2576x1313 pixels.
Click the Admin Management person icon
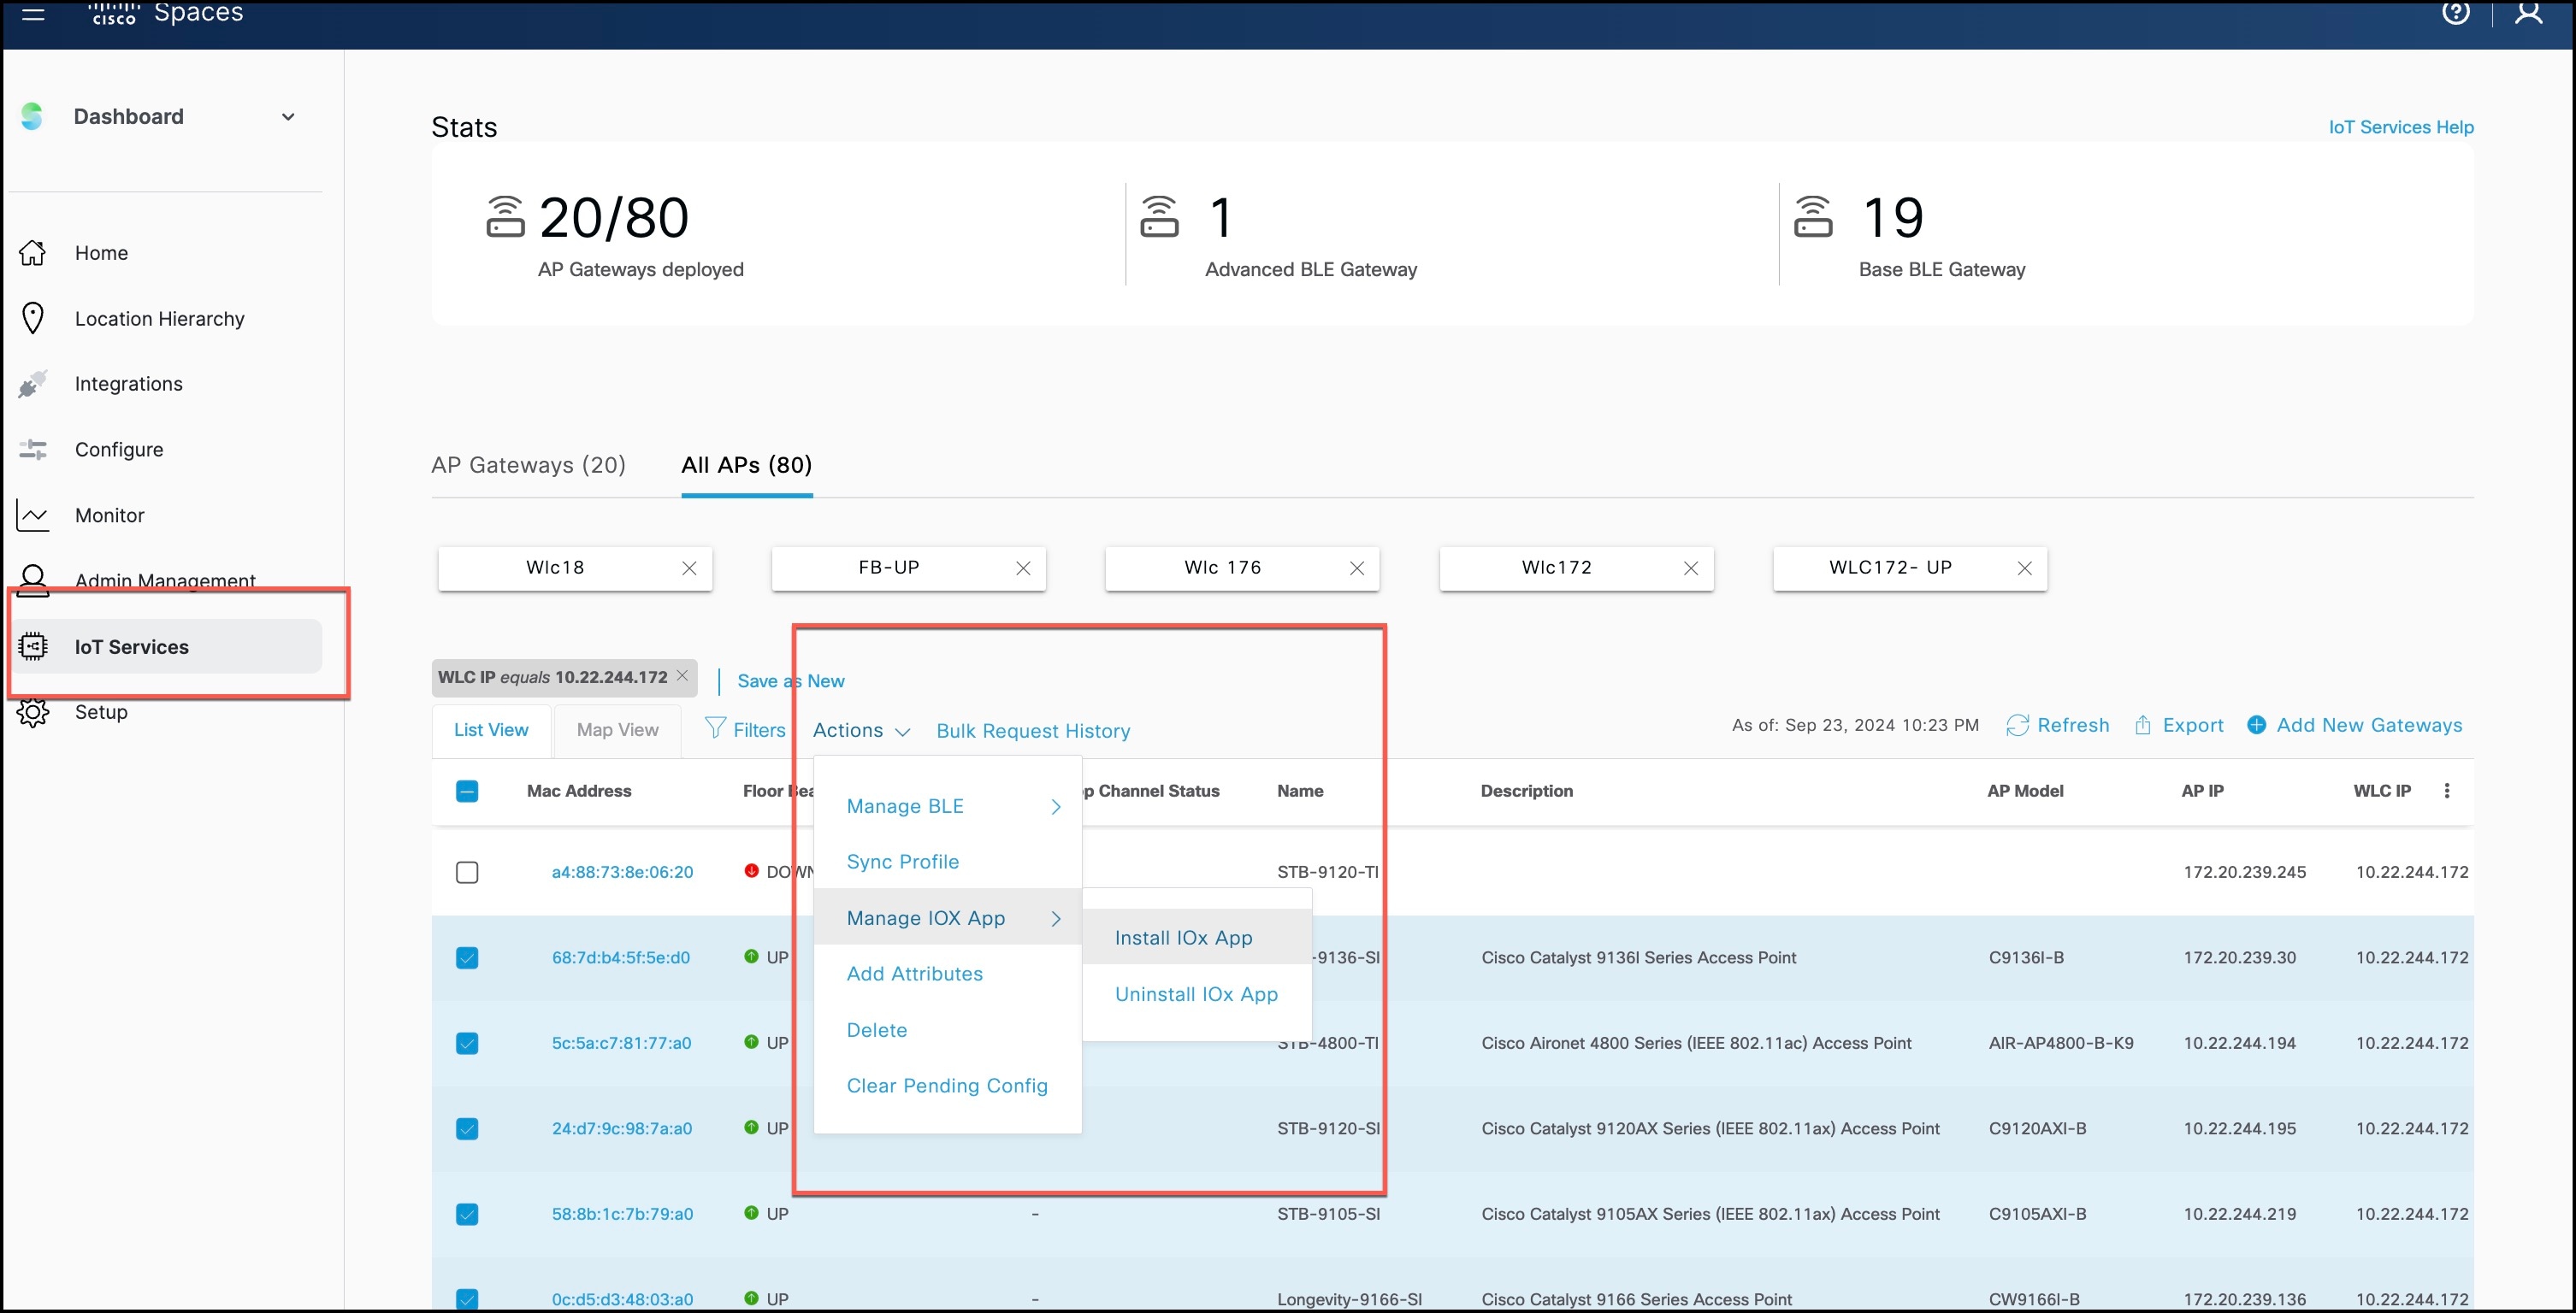(x=32, y=580)
